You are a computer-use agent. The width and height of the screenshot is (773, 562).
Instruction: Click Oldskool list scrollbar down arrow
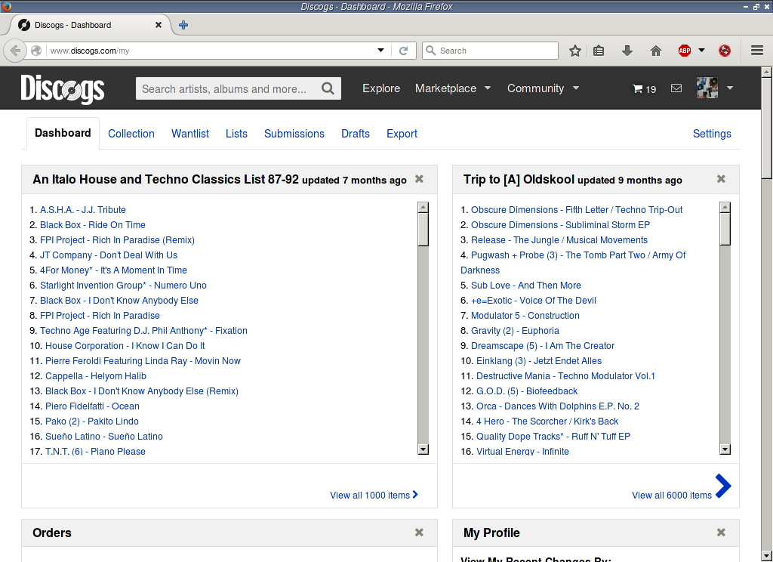[725, 449]
